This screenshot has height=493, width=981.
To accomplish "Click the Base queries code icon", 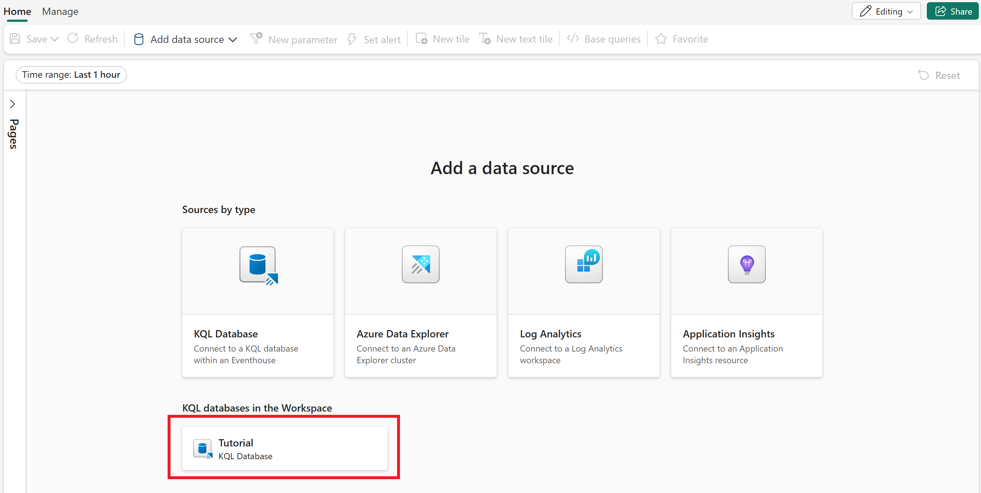I will [573, 39].
